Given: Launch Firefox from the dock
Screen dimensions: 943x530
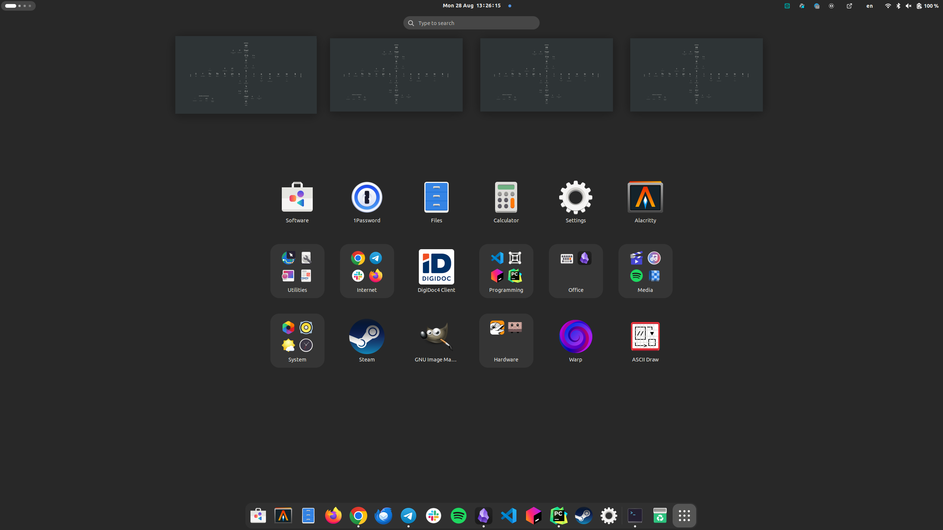Looking at the screenshot, I should point(333,515).
